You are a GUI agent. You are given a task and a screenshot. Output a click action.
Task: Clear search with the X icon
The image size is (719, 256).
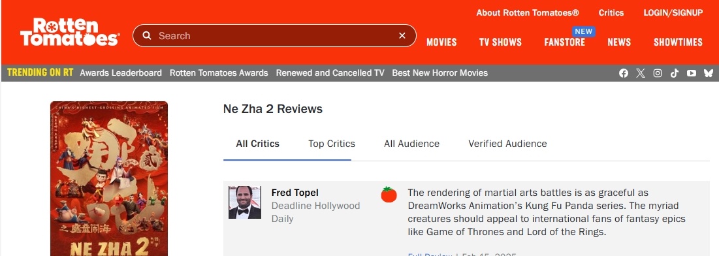(x=402, y=35)
